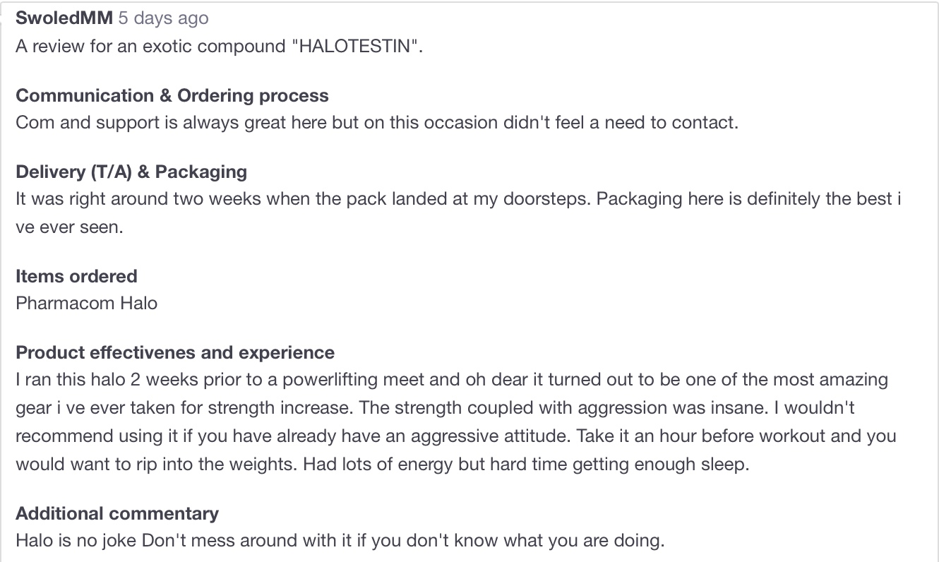Click the "Items ordered" heading
This screenshot has height=562, width=939.
(x=76, y=276)
